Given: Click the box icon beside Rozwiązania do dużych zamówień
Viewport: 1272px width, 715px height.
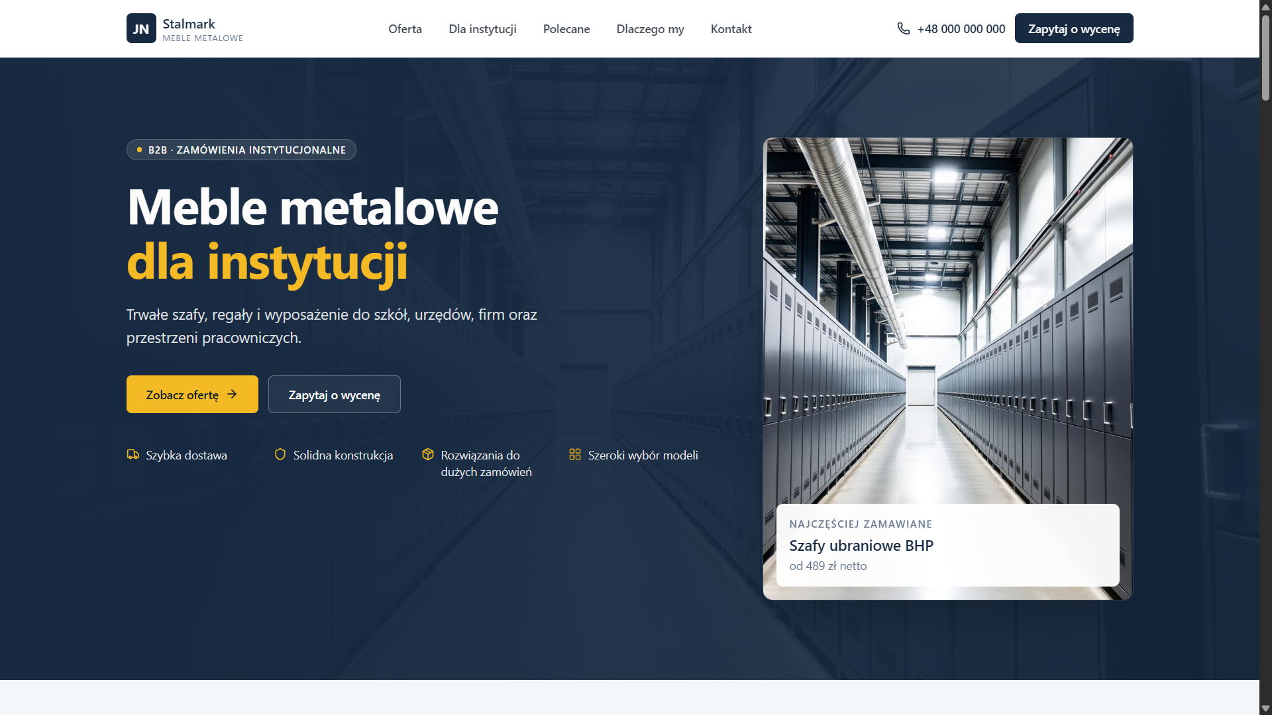Looking at the screenshot, I should tap(428, 454).
